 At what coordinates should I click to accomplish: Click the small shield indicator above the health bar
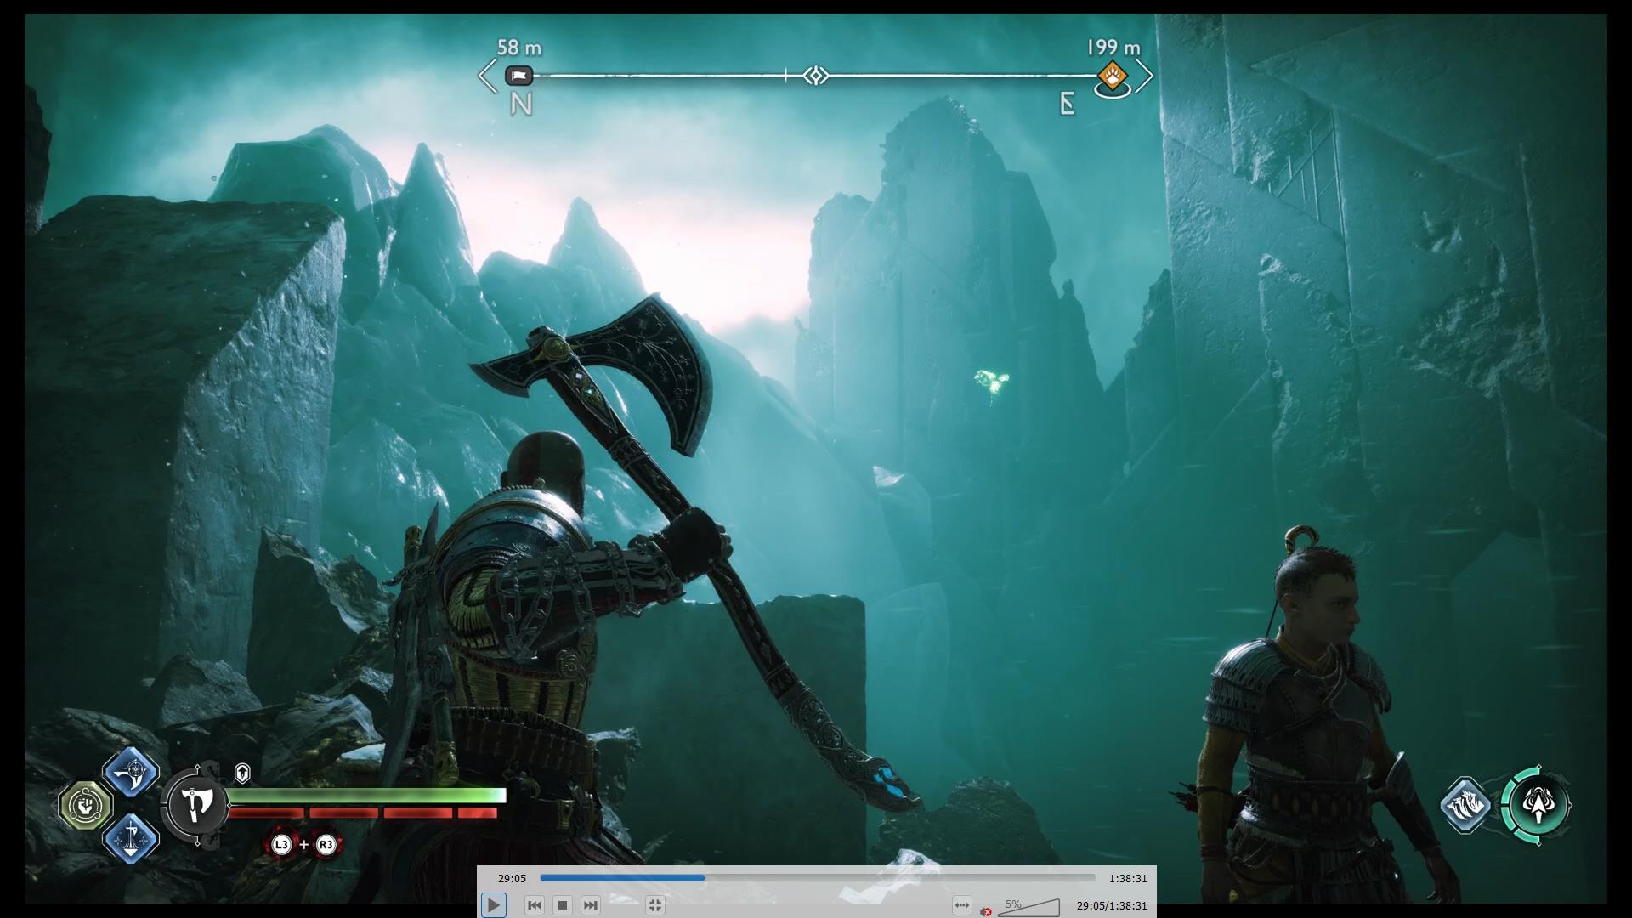tap(242, 773)
